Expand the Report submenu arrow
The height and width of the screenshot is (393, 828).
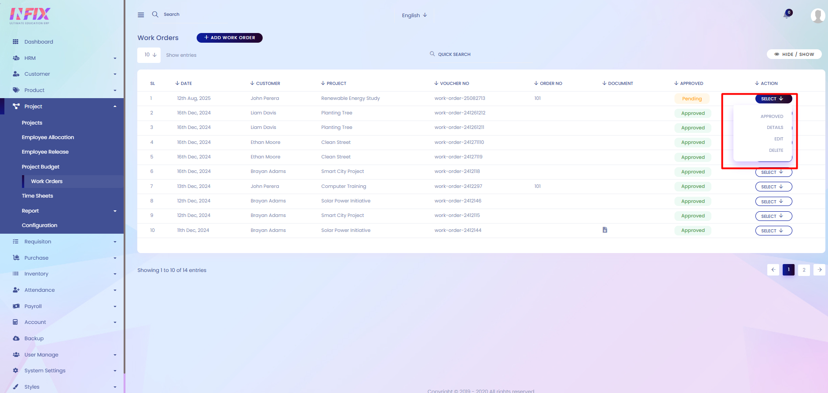click(115, 211)
